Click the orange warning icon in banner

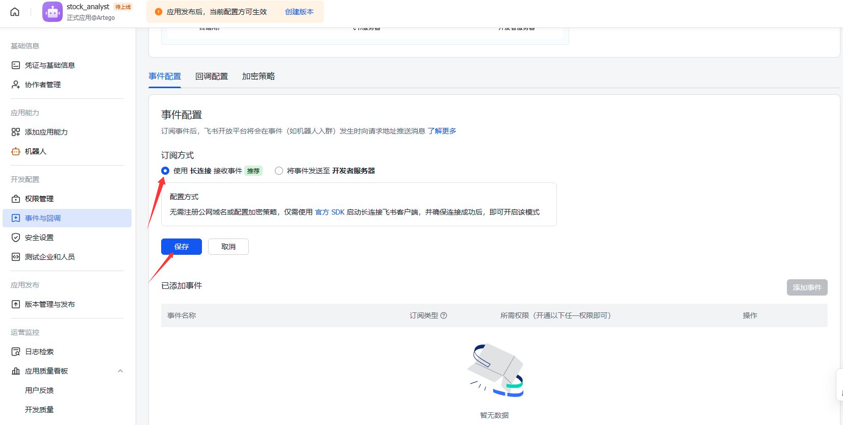point(159,12)
